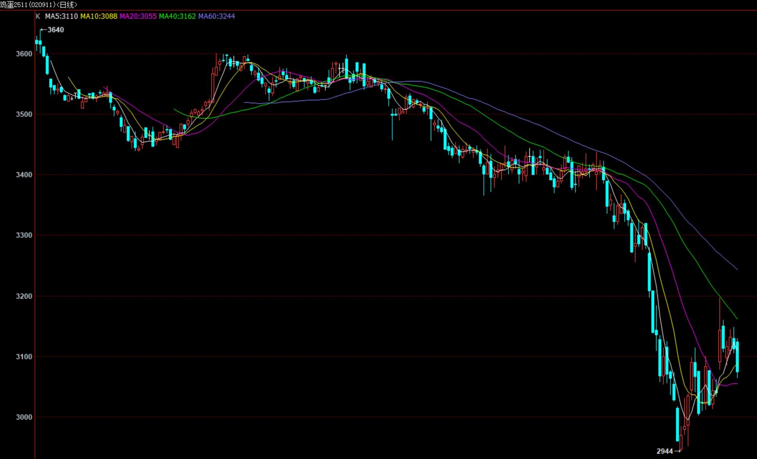Image resolution: width=757 pixels, height=459 pixels.
Task: Select the MA20:3055 indicator label
Action: (138, 16)
